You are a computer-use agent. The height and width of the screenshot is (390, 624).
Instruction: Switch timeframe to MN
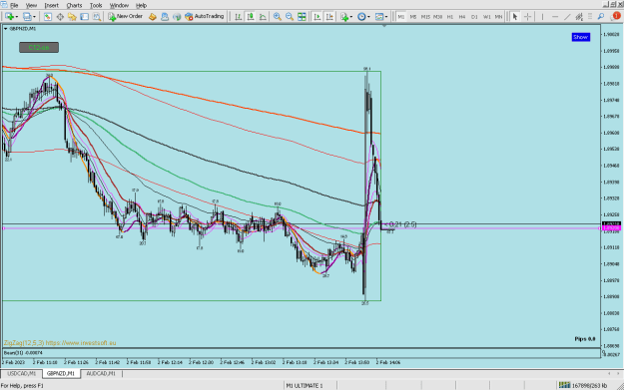point(498,17)
